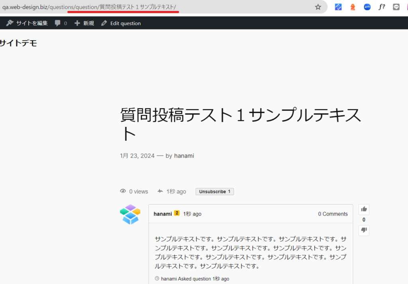Click the 0 Comments link
The width and height of the screenshot is (408, 284).
point(333,214)
